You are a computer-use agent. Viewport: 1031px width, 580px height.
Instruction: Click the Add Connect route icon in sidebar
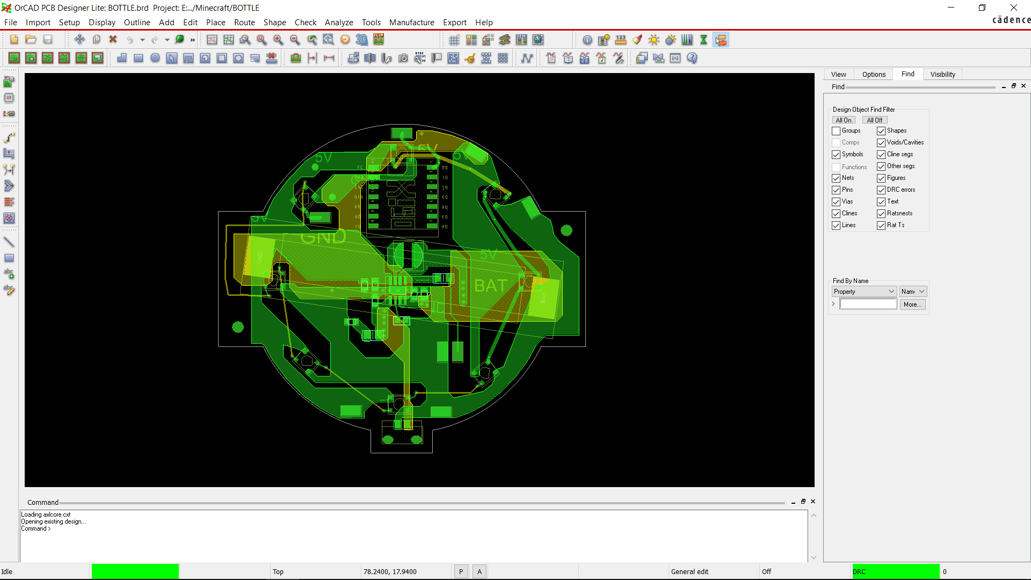point(9,137)
